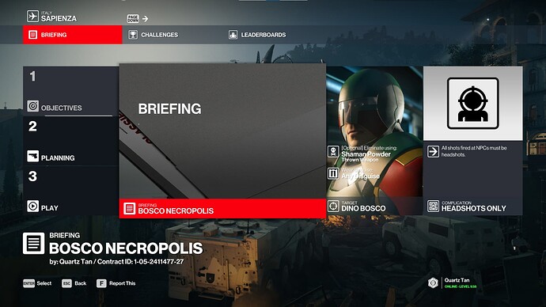Screen dimensions: 546x307
Task: Click the Briefing tab document icon
Action: pos(32,35)
